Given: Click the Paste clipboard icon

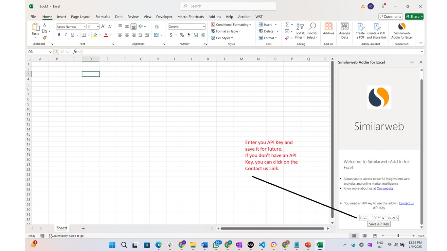Looking at the screenshot, I should pos(36,27).
